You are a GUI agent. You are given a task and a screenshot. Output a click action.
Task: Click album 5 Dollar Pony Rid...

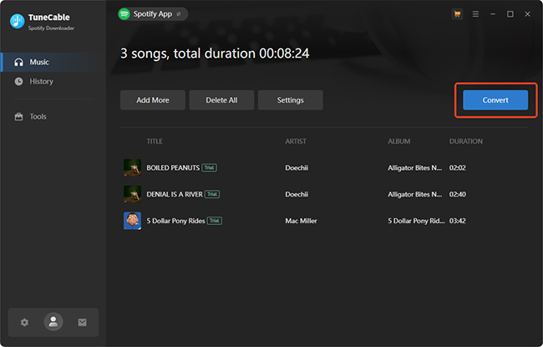pos(416,221)
